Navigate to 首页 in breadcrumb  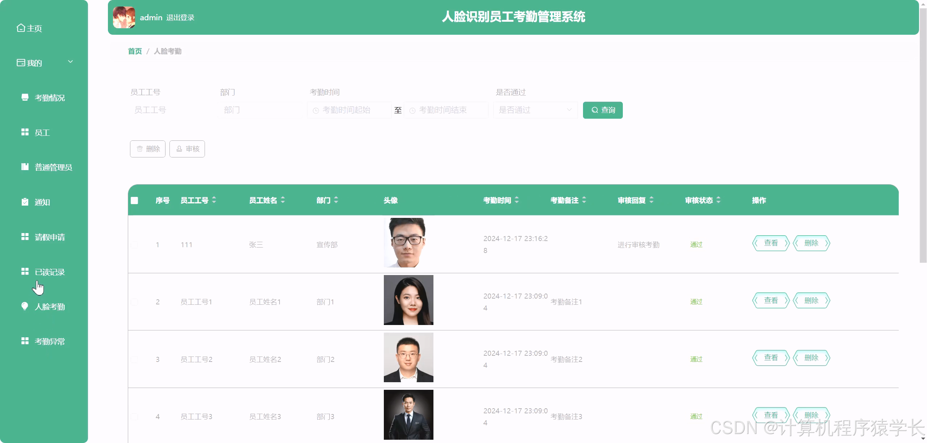tap(134, 51)
